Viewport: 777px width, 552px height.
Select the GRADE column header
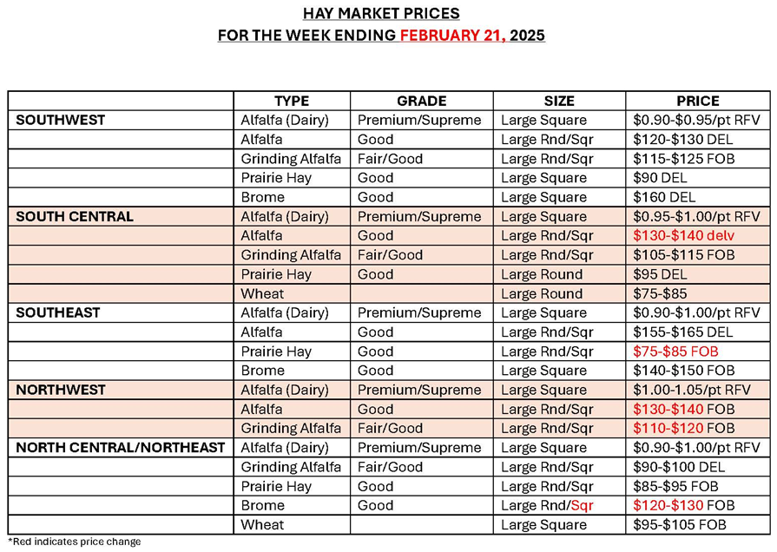click(x=421, y=101)
